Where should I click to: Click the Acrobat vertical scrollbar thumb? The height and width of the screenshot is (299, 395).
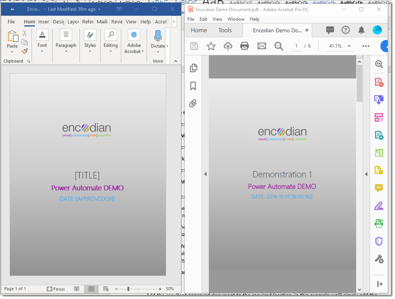click(x=360, y=83)
